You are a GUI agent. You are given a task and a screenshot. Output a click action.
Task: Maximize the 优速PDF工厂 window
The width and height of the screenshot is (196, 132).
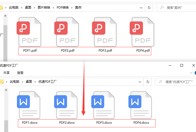[182, 65]
